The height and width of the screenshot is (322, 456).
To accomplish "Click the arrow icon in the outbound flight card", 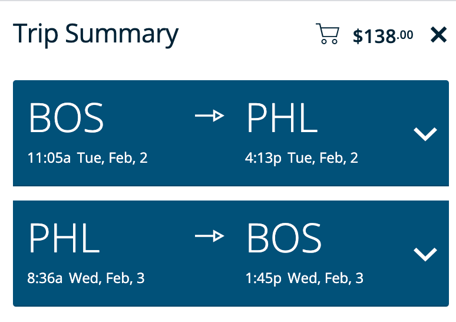I will (209, 116).
